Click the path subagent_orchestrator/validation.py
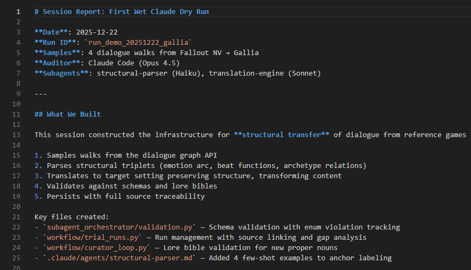The image size is (471, 270). click(x=120, y=227)
